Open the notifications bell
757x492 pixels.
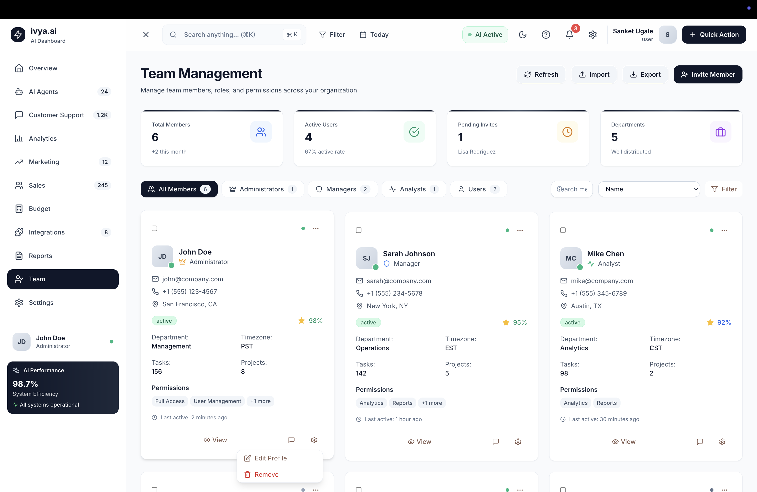[569, 34]
